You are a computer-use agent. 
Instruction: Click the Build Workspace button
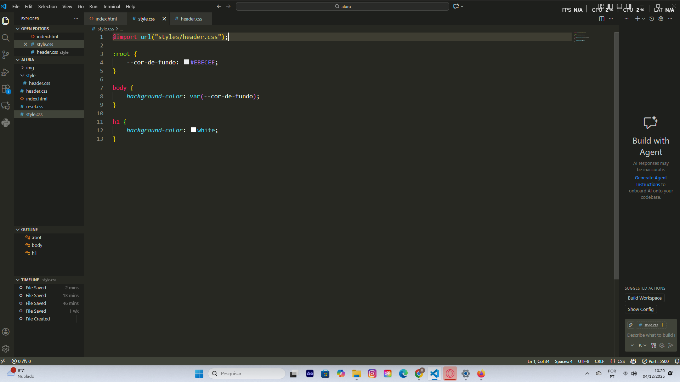(644, 298)
